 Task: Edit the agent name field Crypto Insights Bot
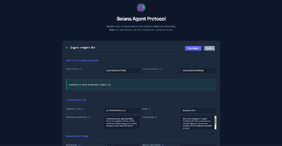pyautogui.click(x=127, y=48)
